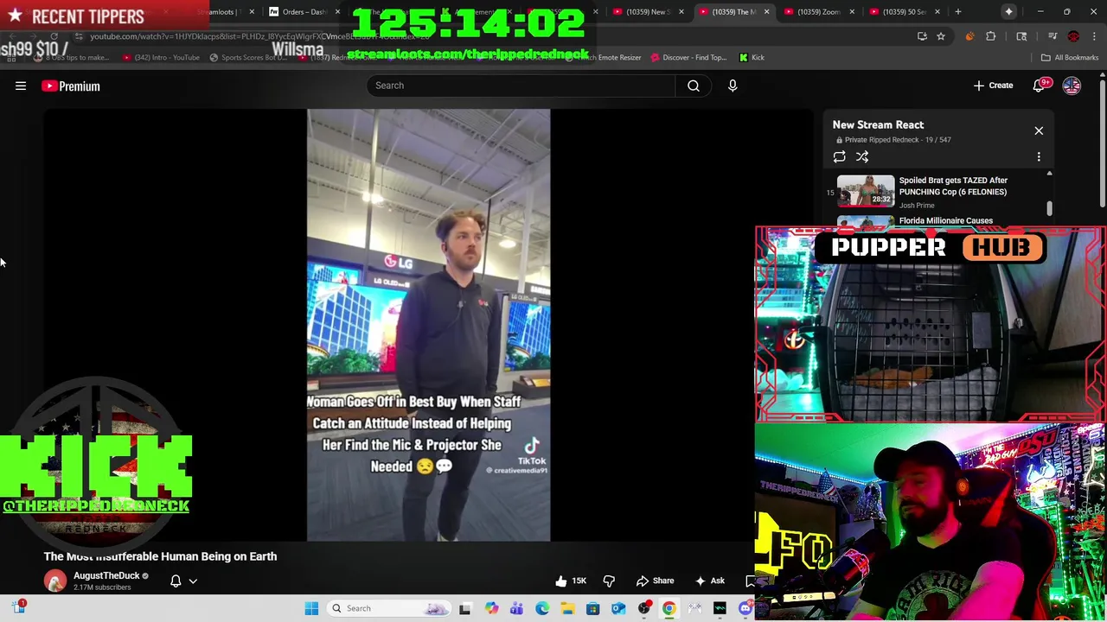Toggle playlist loop
The image size is (1107, 622).
pyautogui.click(x=839, y=156)
